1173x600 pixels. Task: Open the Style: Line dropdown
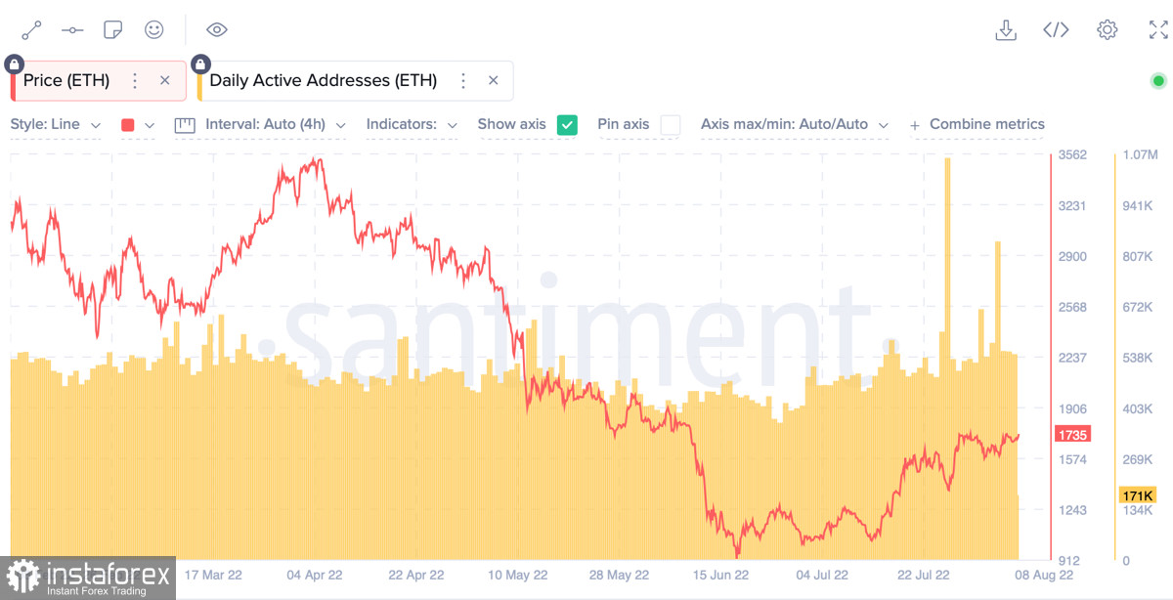tap(56, 125)
